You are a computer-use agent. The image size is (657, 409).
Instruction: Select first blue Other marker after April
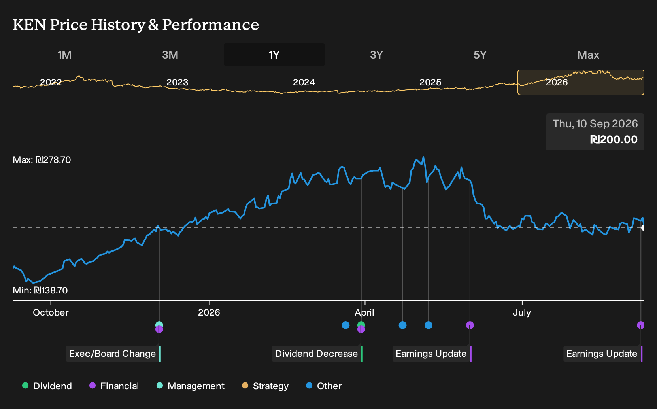[x=402, y=325]
